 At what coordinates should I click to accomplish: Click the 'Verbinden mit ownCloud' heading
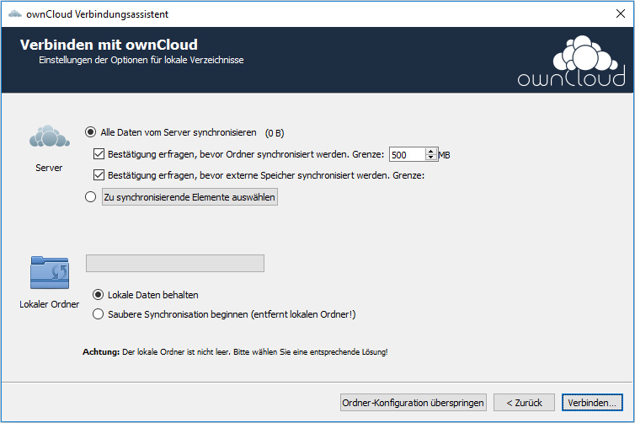coord(109,45)
